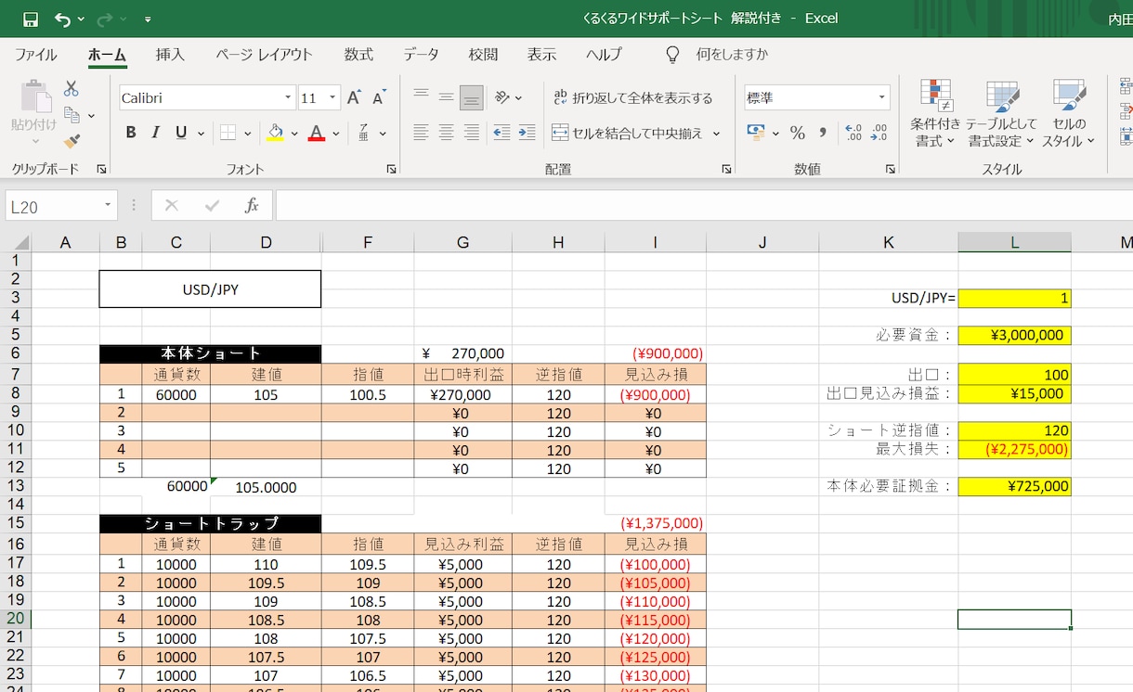Viewport: 1133px width, 692px height.
Task: Center text horizontally
Action: tap(446, 133)
